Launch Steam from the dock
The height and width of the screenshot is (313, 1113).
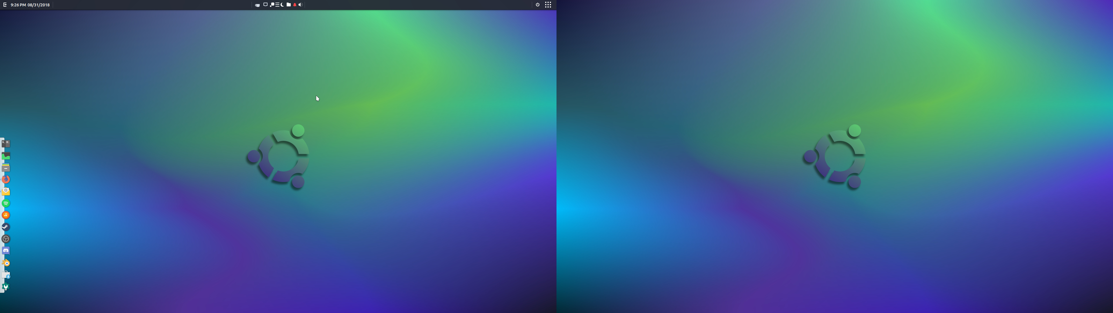click(x=6, y=227)
